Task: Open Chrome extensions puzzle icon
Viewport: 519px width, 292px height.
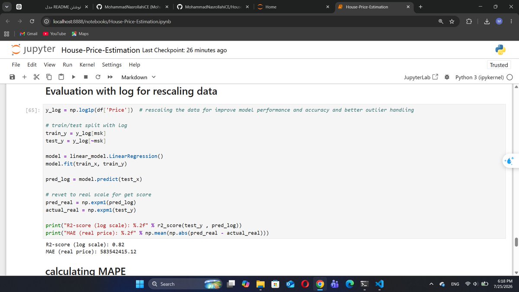Action: pyautogui.click(x=470, y=22)
